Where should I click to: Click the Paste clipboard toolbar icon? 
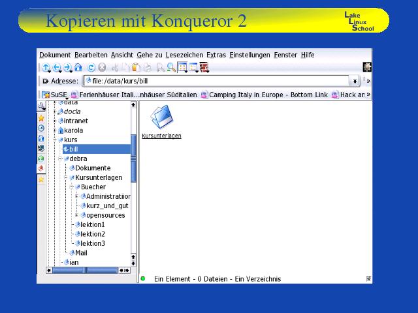tap(136, 68)
